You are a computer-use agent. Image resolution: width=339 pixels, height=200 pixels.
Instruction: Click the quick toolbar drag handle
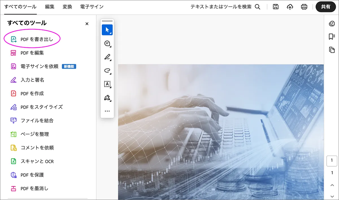pos(107,21)
